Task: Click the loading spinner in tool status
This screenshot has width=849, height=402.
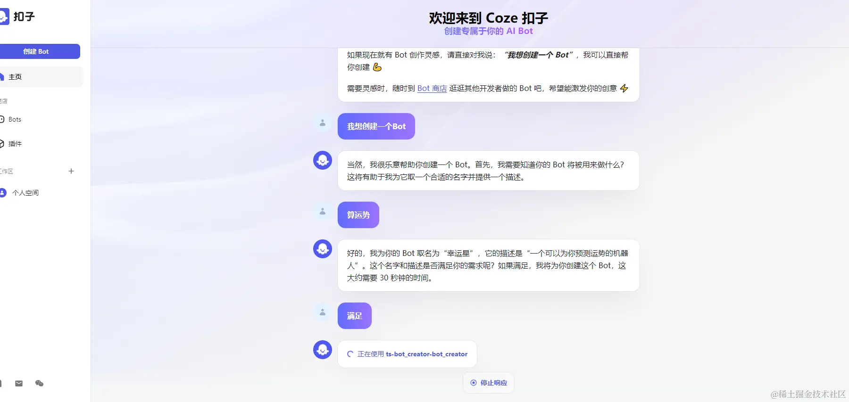Action: [x=350, y=354]
